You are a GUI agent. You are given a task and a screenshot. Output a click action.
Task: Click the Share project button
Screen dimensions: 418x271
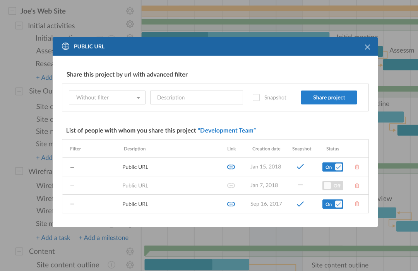tap(329, 98)
